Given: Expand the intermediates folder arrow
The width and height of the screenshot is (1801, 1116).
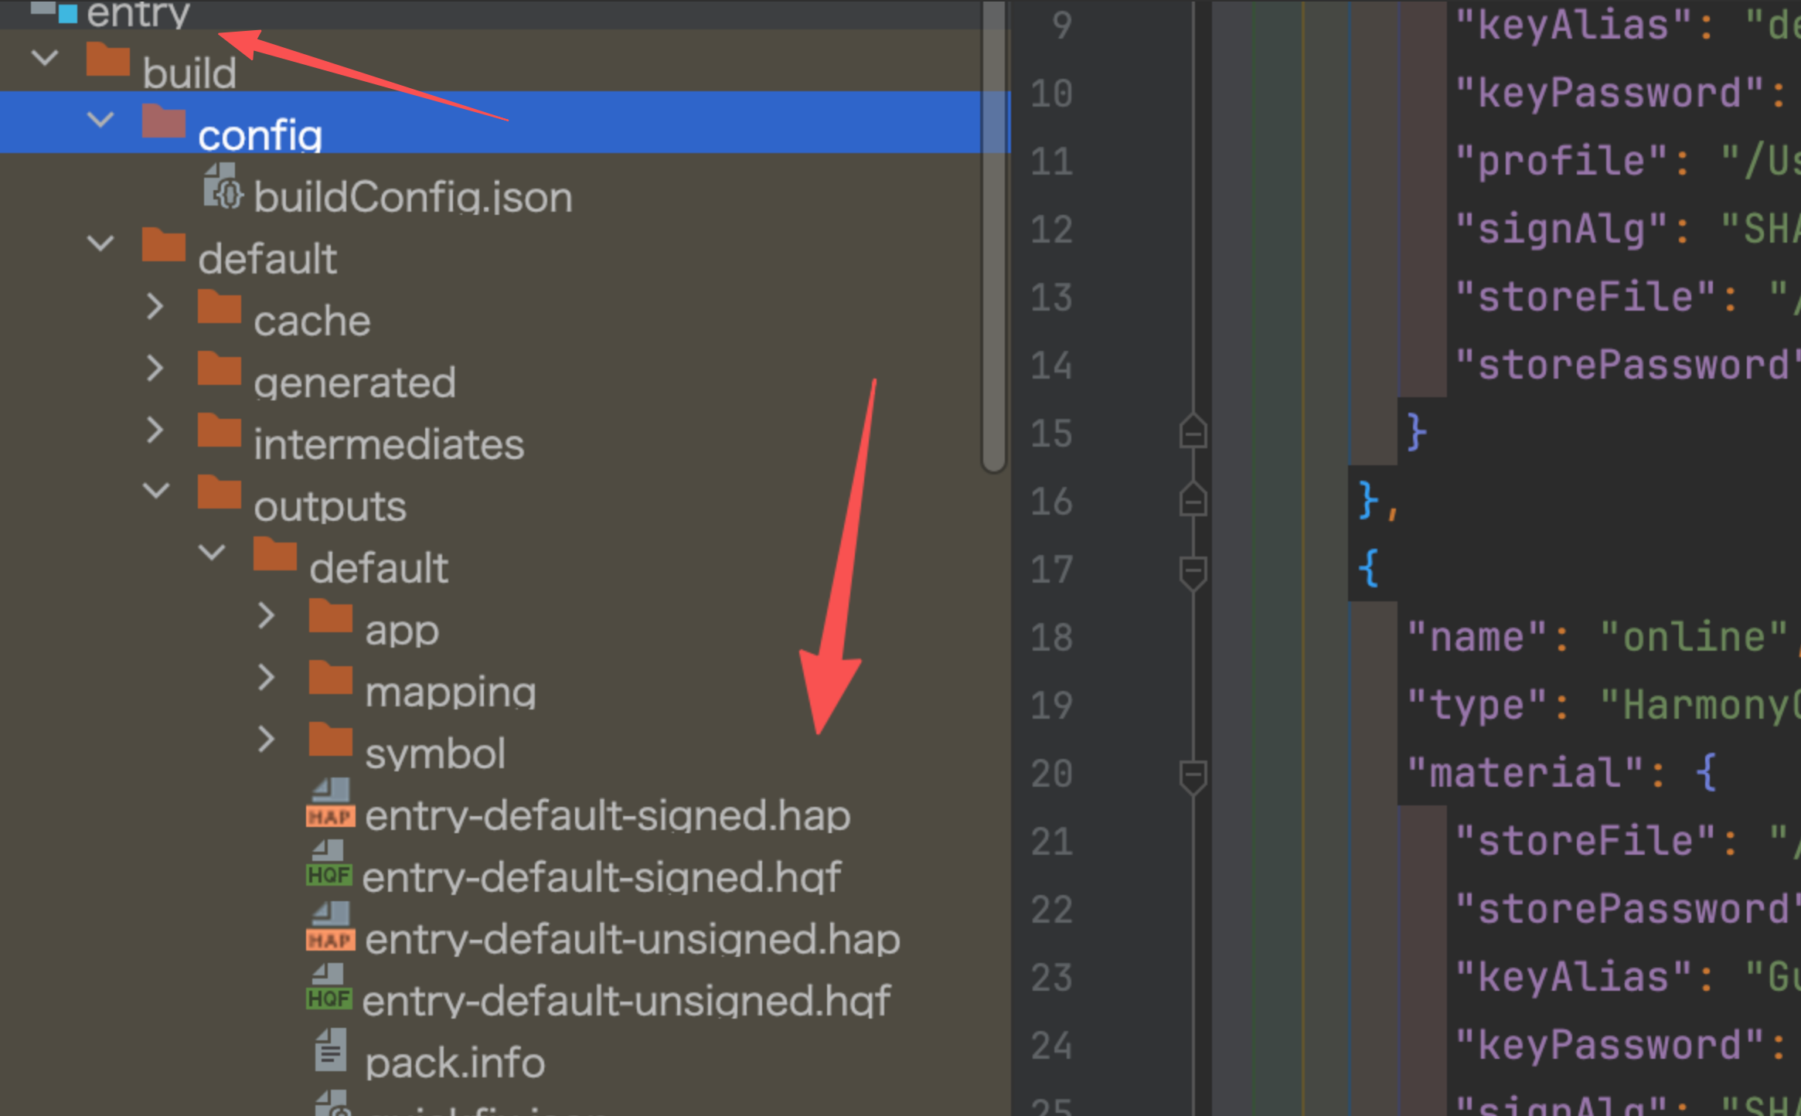Looking at the screenshot, I should coord(155,430).
